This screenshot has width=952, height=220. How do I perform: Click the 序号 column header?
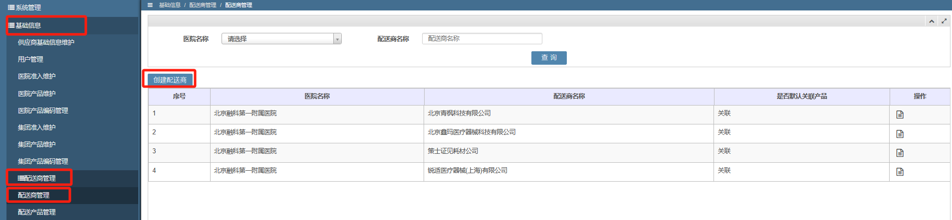pyautogui.click(x=179, y=97)
